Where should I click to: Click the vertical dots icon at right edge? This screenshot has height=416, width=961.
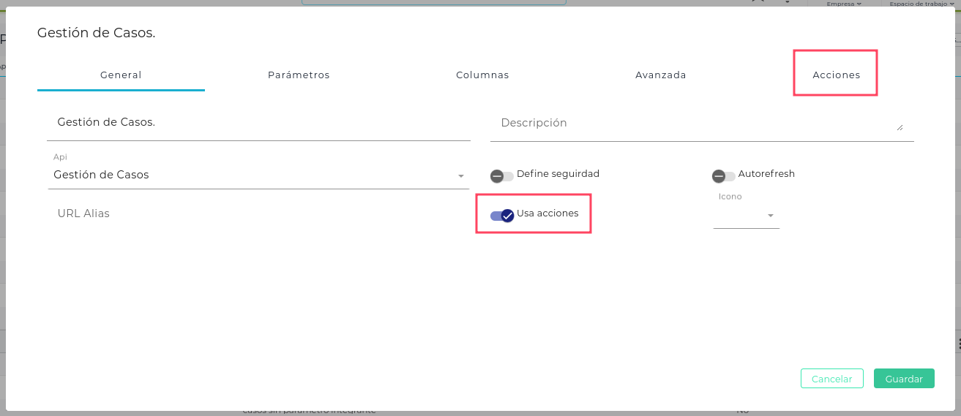958,343
